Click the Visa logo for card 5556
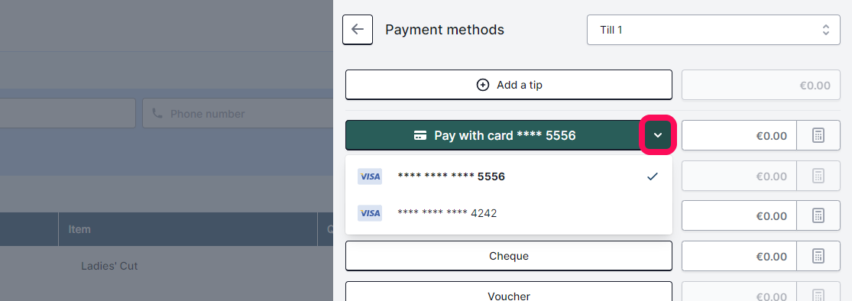 pos(370,176)
